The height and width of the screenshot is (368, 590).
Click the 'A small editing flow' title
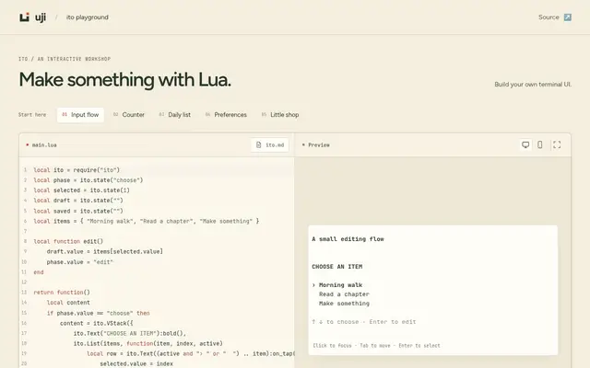[x=348, y=239]
